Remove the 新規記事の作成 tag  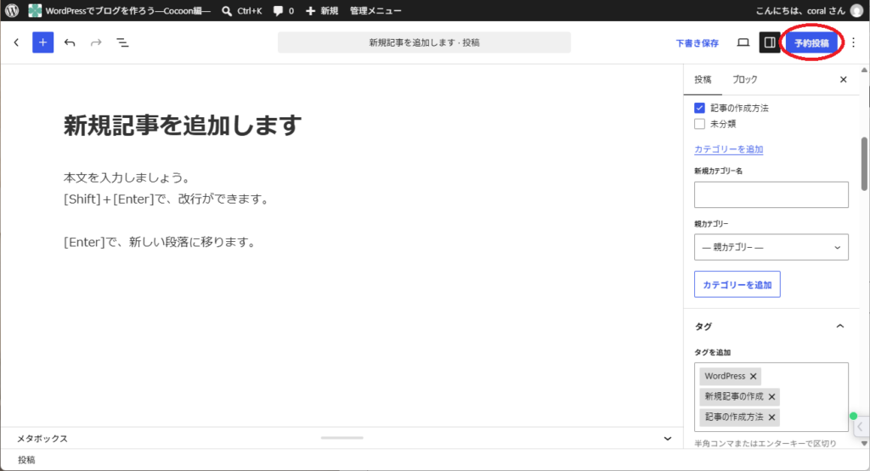(771, 397)
